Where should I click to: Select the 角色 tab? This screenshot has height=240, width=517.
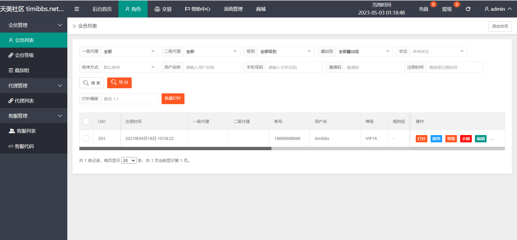coord(133,9)
